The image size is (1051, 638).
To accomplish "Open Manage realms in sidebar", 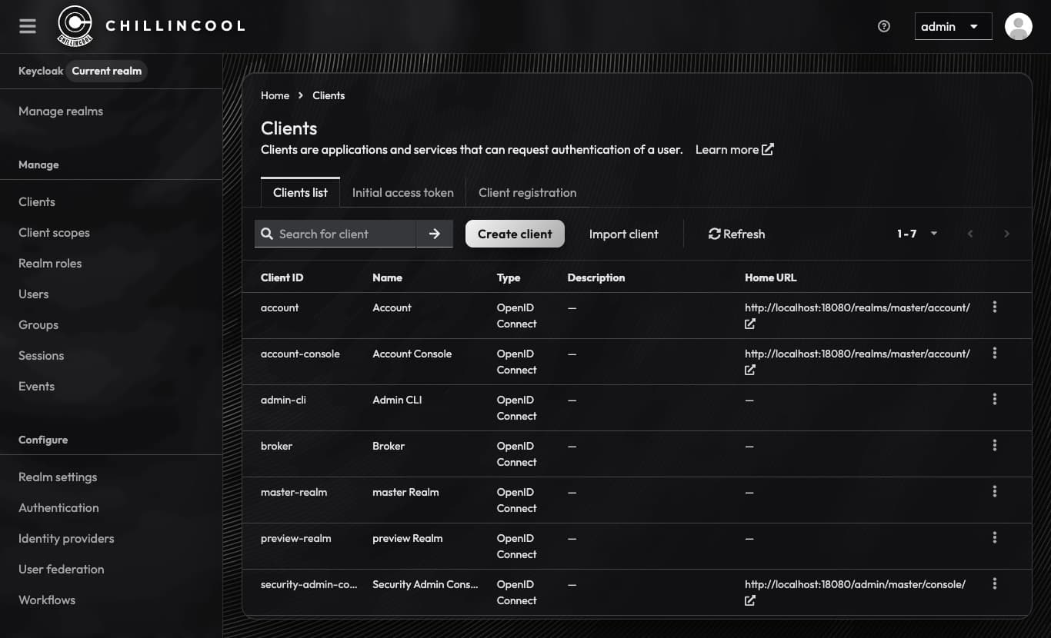I will tap(61, 111).
